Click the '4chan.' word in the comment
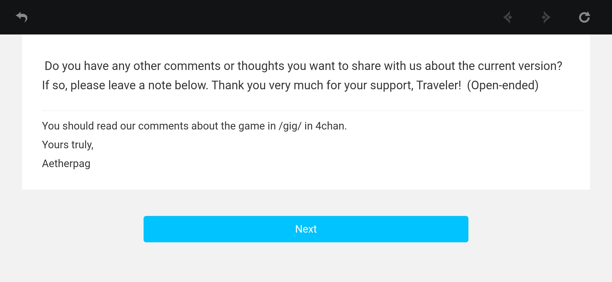 point(331,126)
